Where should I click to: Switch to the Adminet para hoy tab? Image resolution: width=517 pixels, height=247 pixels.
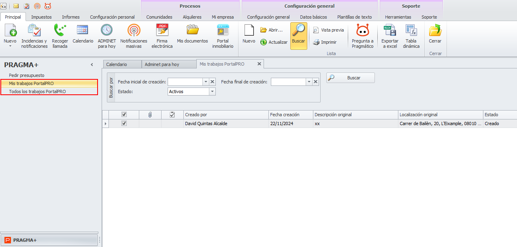(x=162, y=64)
